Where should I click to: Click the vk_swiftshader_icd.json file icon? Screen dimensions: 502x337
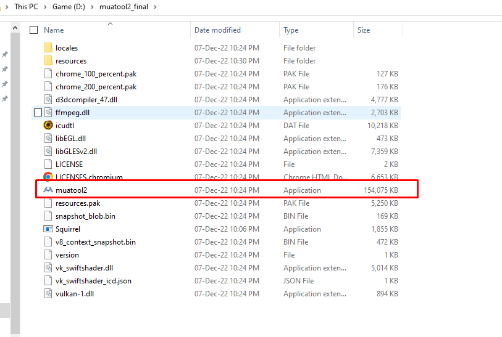(49, 281)
